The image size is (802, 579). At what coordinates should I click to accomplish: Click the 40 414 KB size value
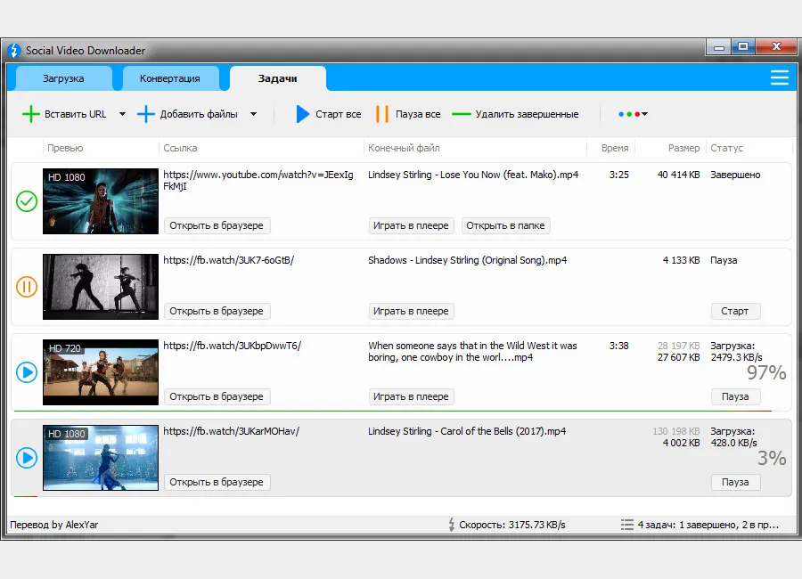tap(678, 175)
